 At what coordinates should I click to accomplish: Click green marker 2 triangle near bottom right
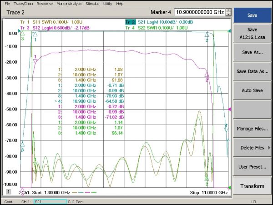pyautogui.click(x=207, y=179)
